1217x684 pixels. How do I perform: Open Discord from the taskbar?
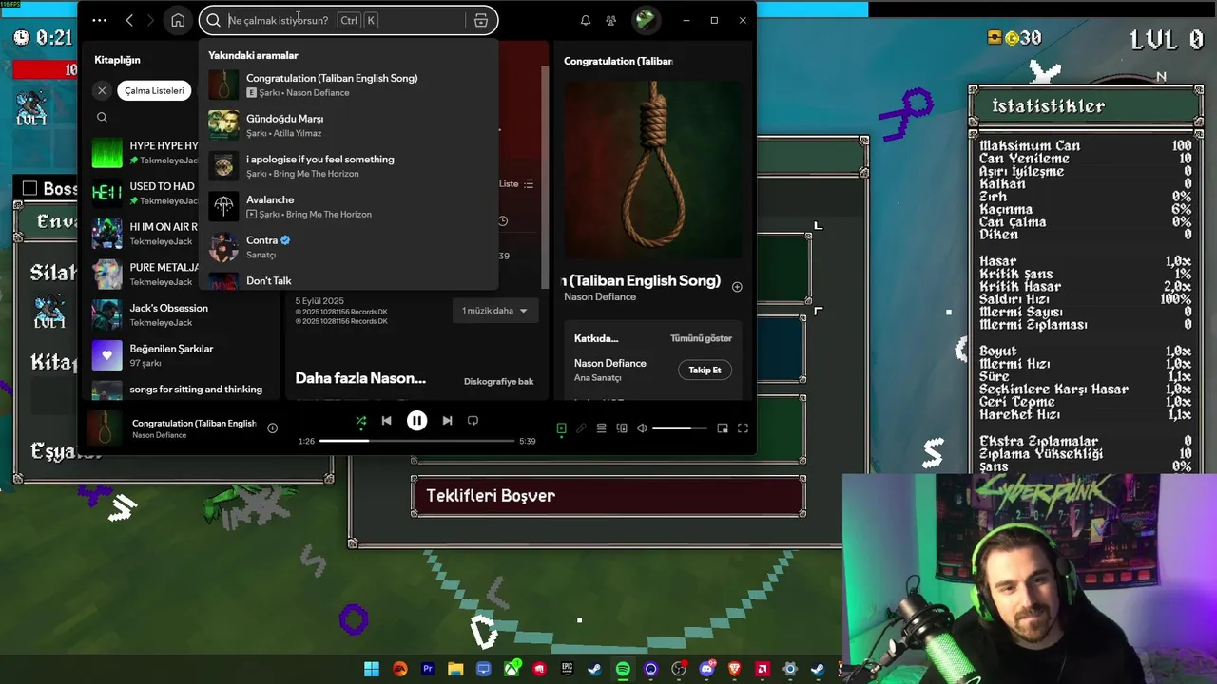706,669
